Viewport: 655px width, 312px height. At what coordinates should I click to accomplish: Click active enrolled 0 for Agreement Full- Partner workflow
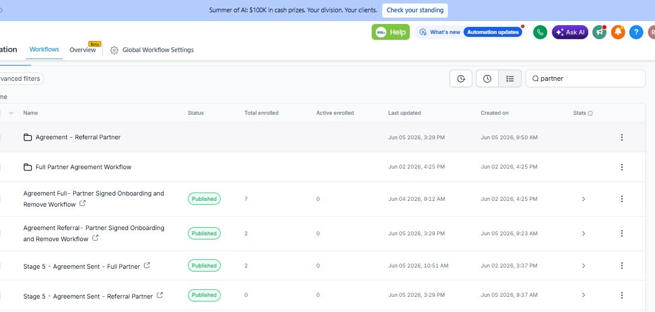point(318,199)
